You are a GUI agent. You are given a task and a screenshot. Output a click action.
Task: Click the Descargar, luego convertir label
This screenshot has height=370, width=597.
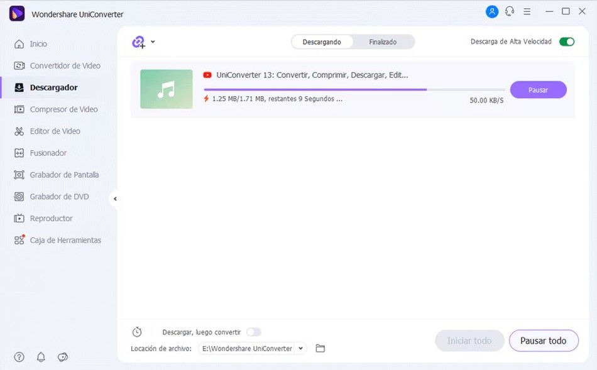coord(202,332)
